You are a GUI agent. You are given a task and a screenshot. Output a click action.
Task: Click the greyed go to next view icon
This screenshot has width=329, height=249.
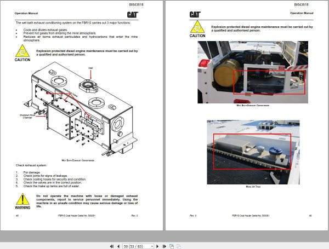[x=179, y=246]
